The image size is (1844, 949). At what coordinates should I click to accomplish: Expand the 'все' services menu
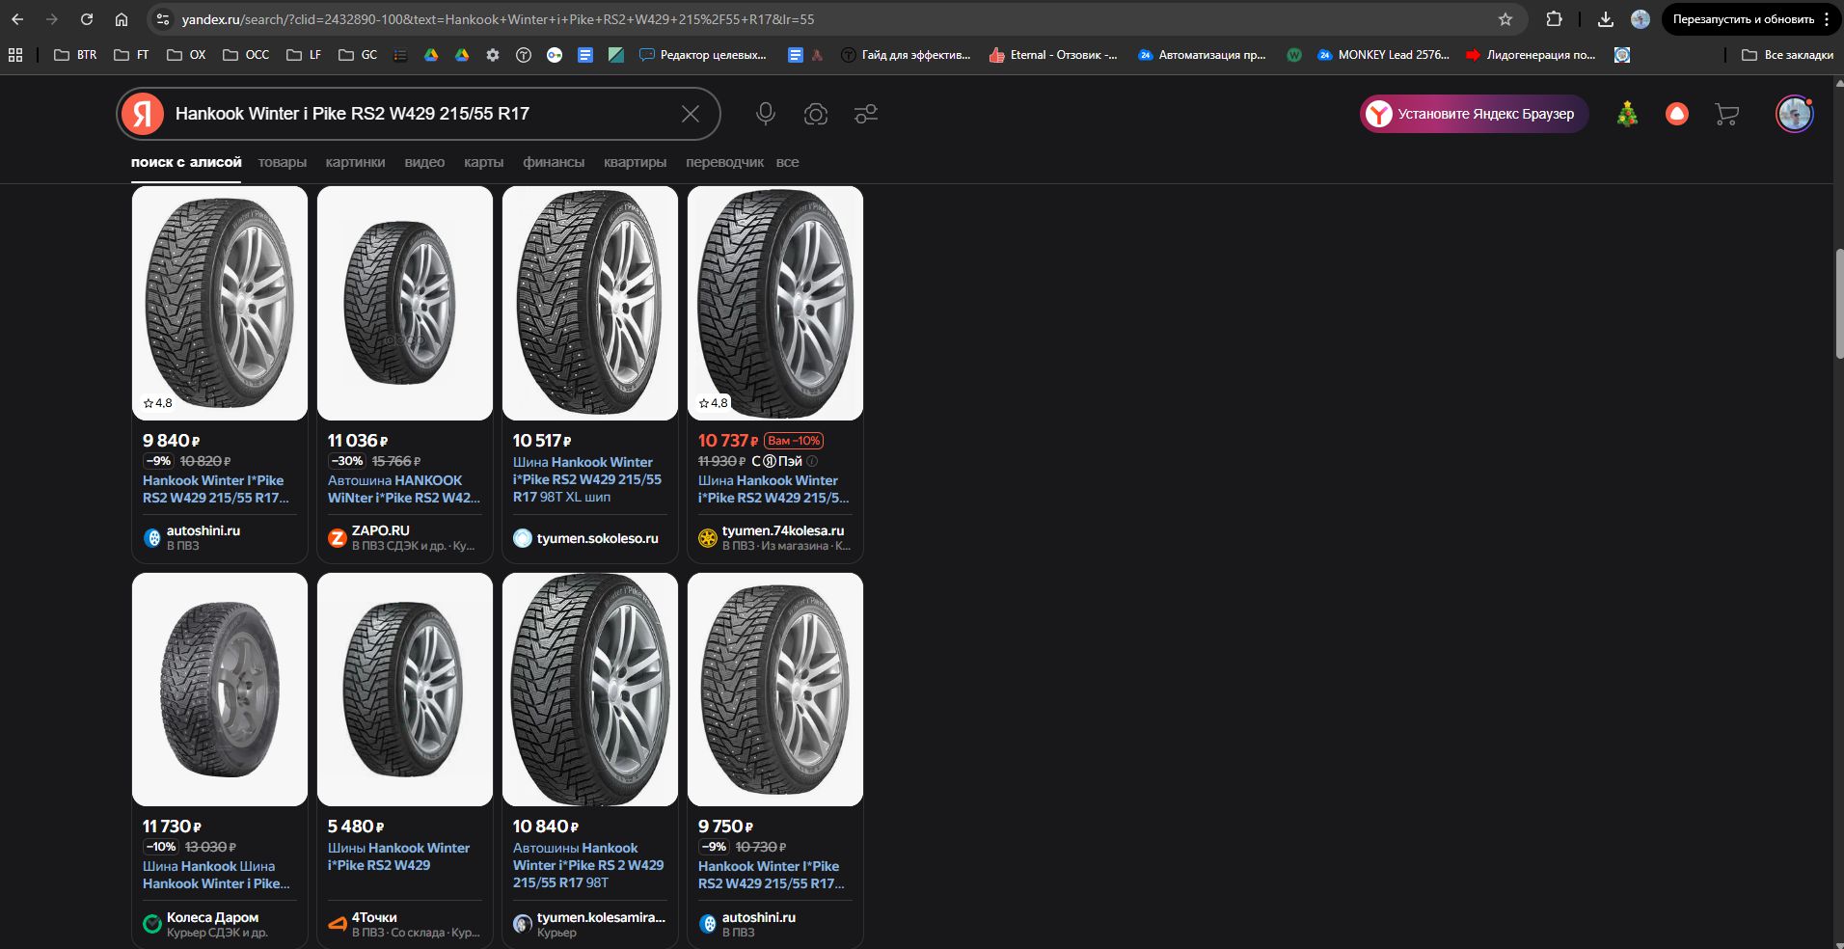point(787,162)
